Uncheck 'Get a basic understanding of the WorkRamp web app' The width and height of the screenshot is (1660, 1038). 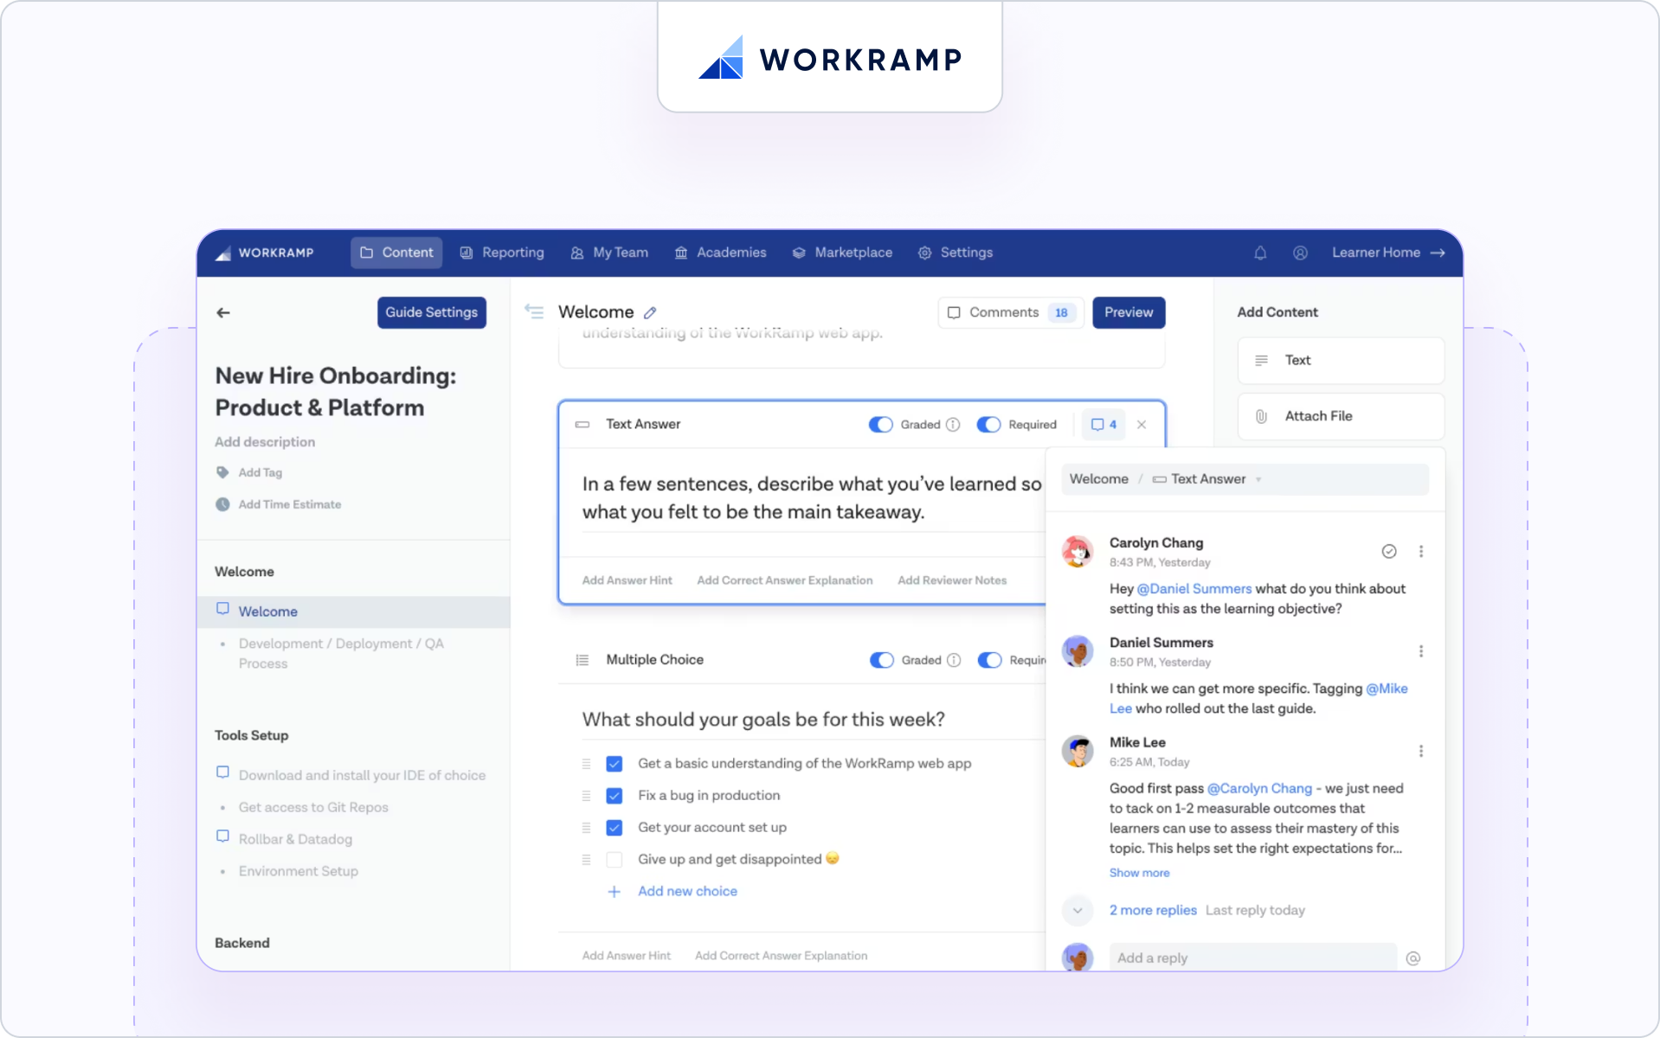click(x=614, y=764)
